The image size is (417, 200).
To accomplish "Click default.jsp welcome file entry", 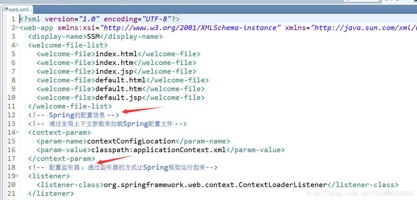I will pos(119,98).
